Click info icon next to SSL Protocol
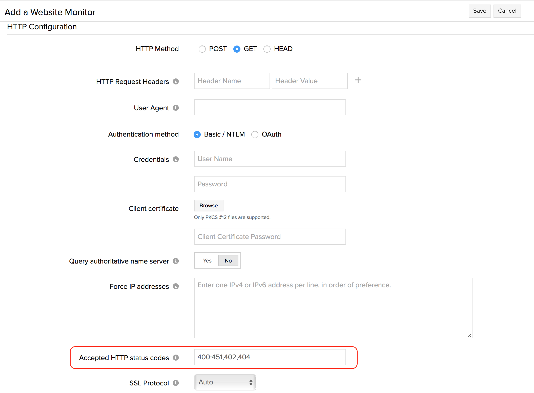 click(x=176, y=383)
